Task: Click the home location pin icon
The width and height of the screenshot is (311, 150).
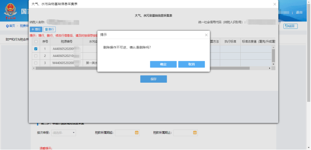Action: [x=7, y=26]
